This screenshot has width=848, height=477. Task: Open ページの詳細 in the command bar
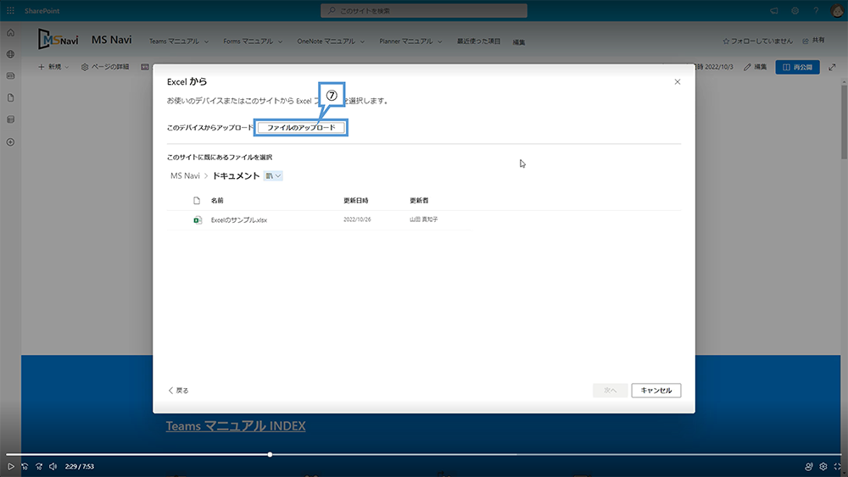105,67
